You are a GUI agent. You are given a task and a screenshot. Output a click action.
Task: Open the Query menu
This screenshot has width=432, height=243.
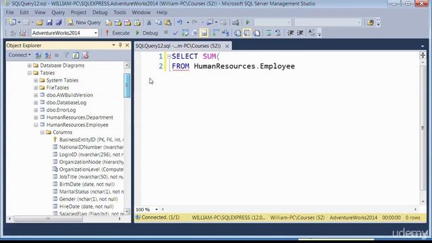coord(58,12)
